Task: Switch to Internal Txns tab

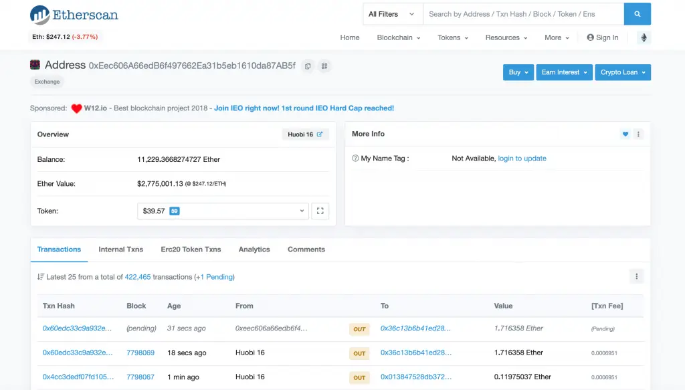Action: tap(120, 250)
